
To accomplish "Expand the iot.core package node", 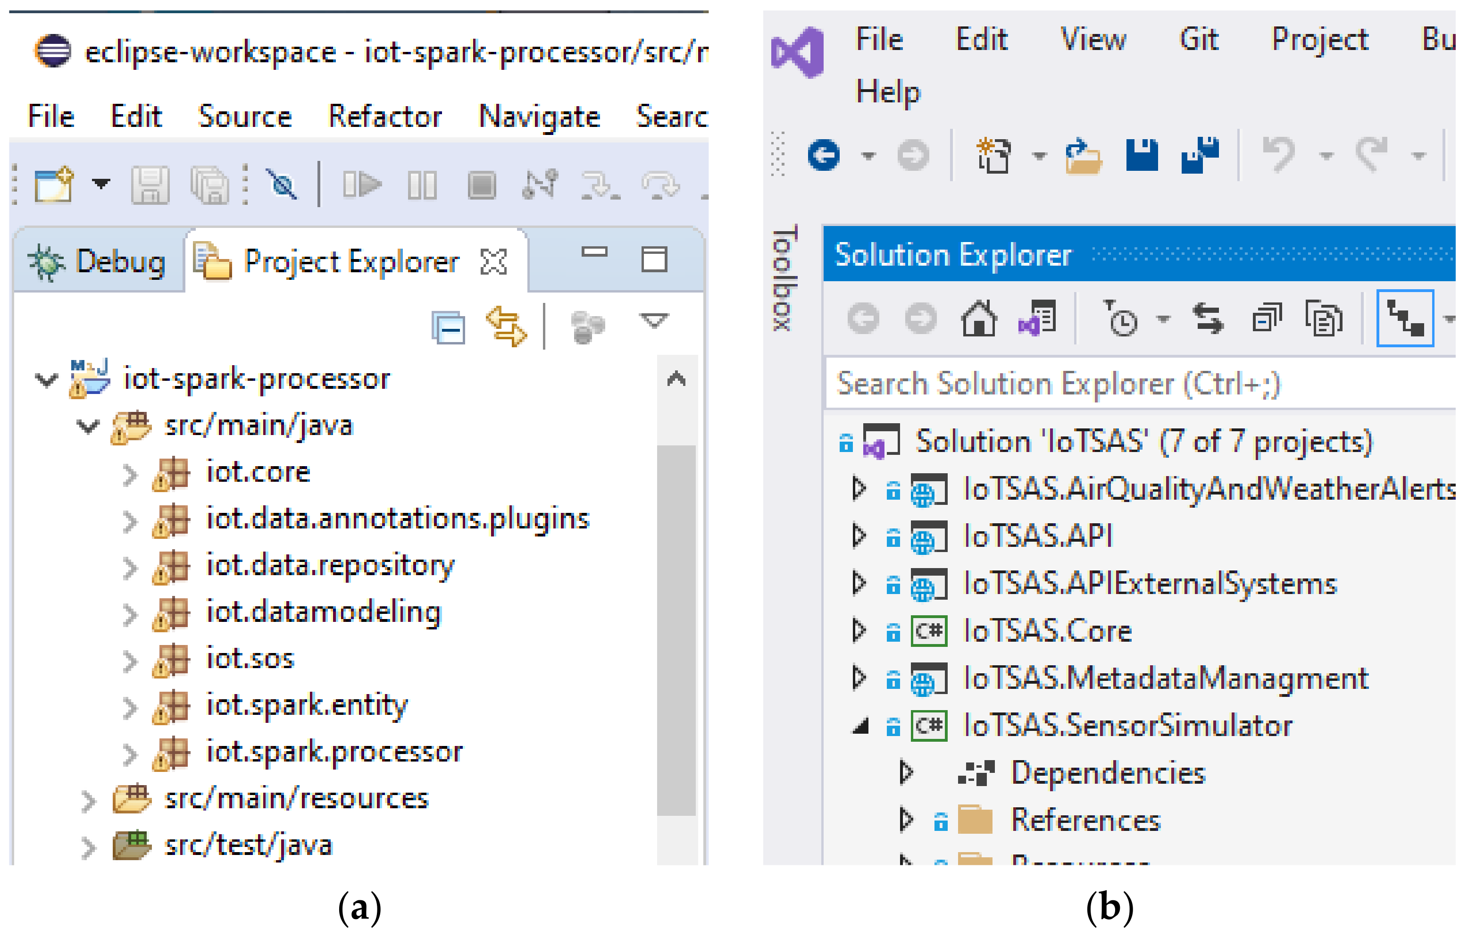I will point(129,475).
